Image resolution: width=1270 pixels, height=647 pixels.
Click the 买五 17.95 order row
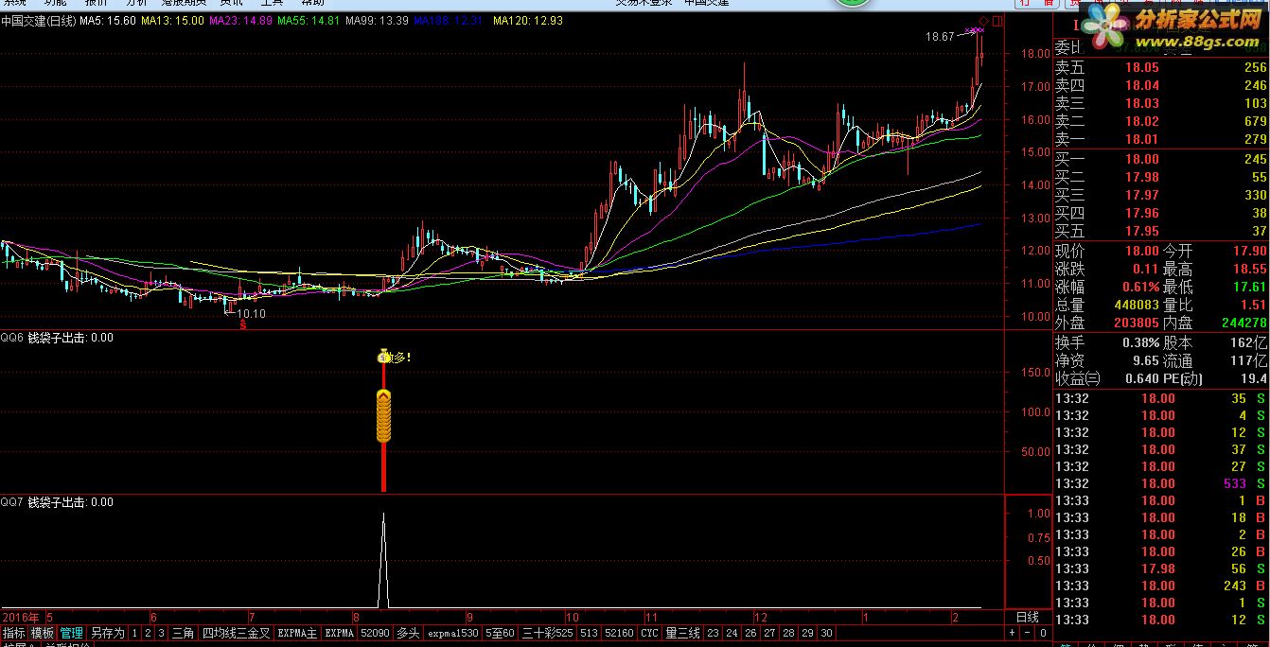[1161, 231]
